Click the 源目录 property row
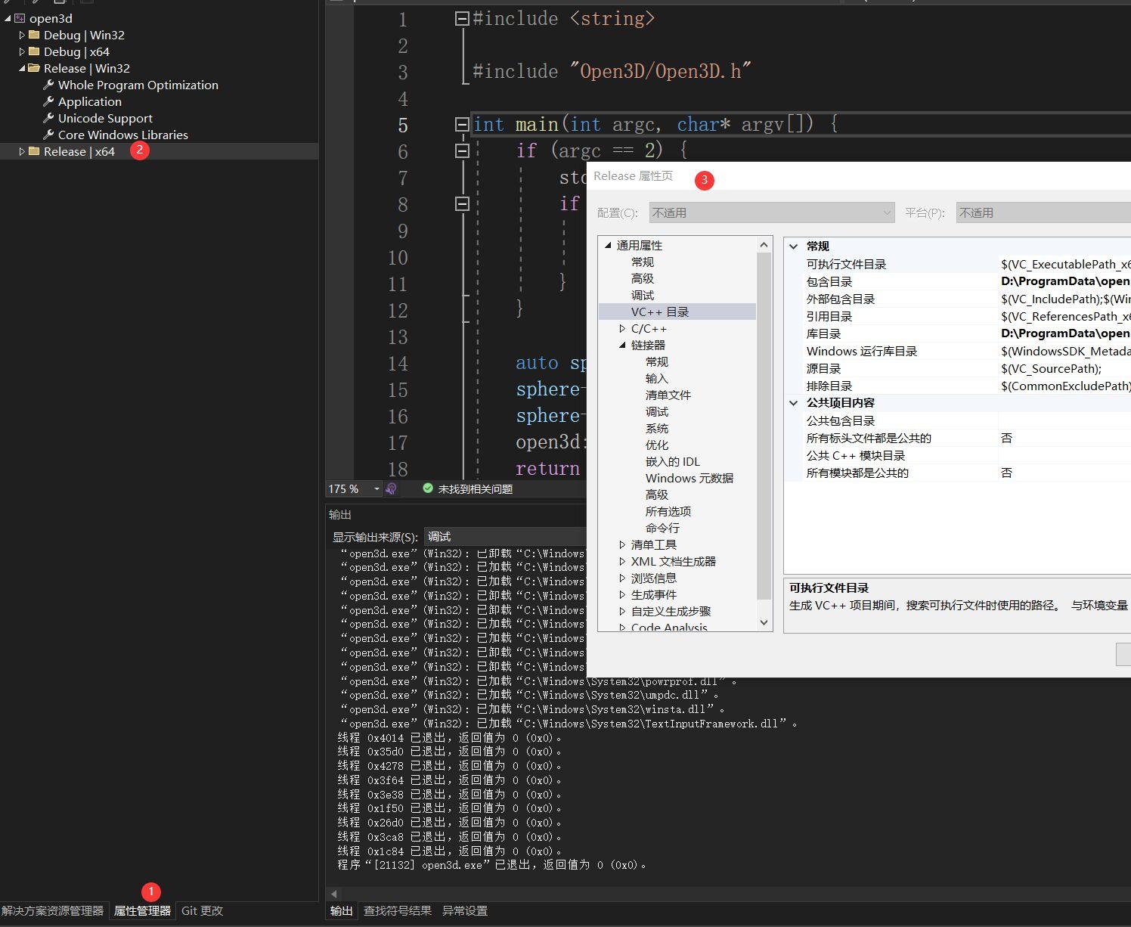The image size is (1131, 927). [957, 368]
